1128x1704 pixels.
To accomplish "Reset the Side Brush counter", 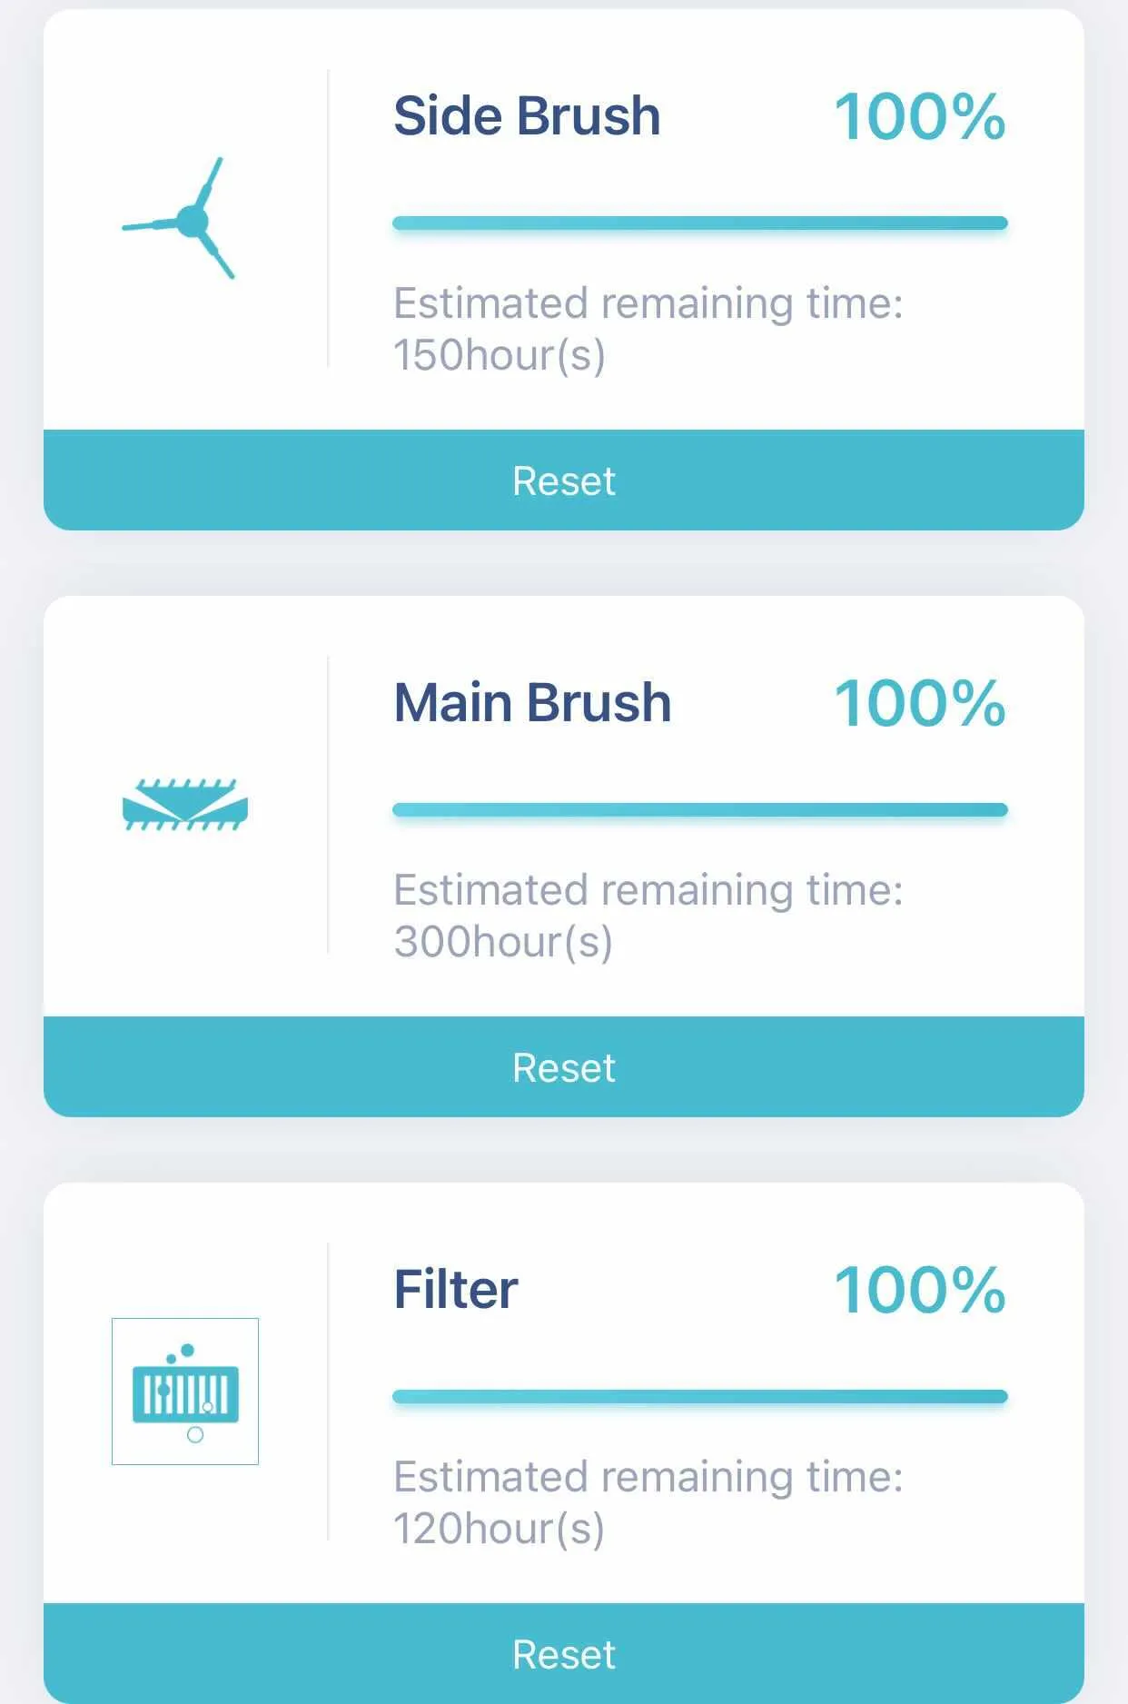I will (564, 480).
